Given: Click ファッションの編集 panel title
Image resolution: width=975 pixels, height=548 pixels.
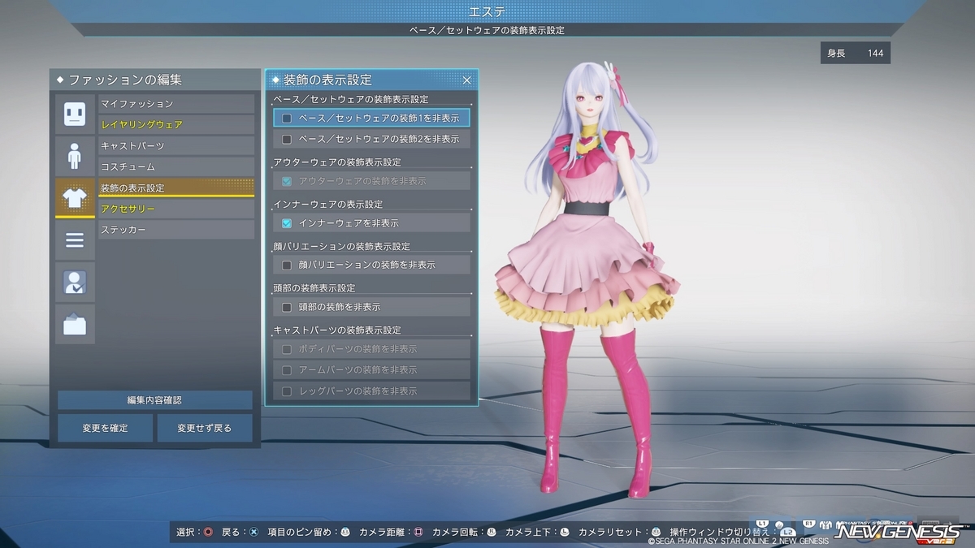Looking at the screenshot, I should [x=125, y=80].
